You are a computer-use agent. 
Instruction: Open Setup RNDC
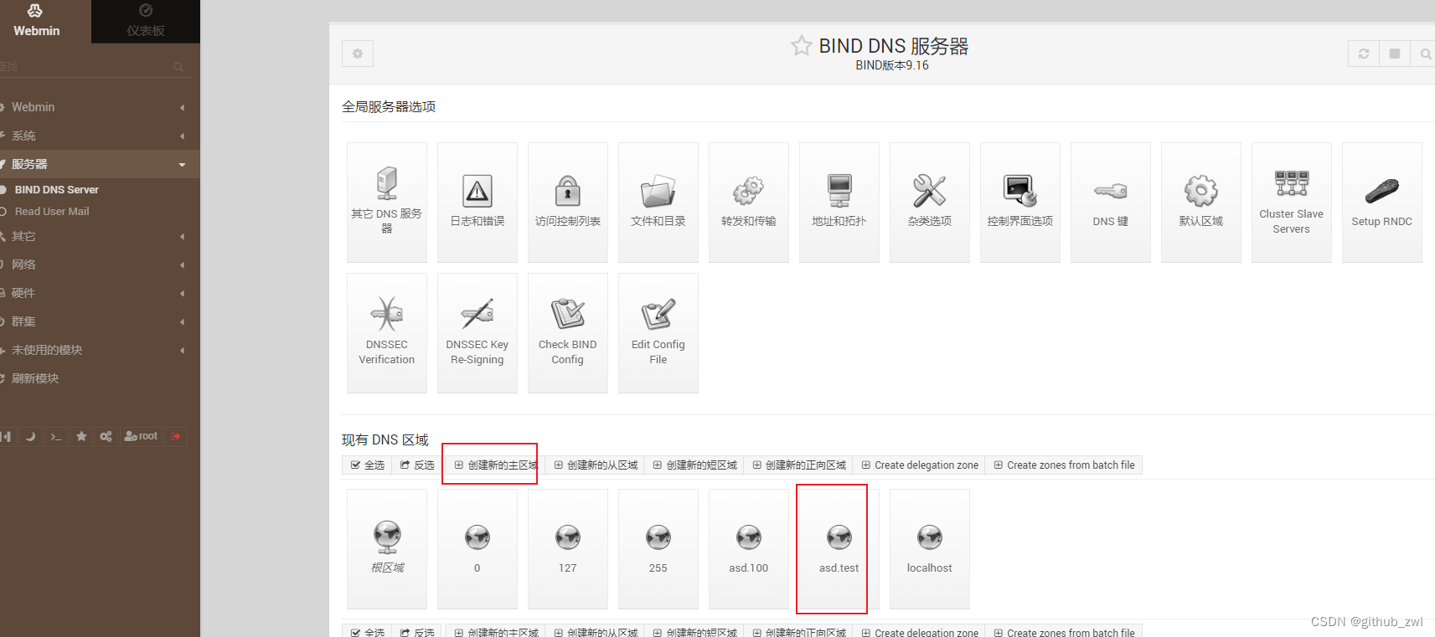click(x=1382, y=202)
